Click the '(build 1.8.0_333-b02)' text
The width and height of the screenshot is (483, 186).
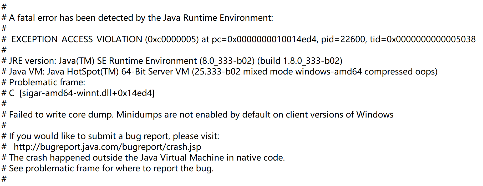coord(300,61)
